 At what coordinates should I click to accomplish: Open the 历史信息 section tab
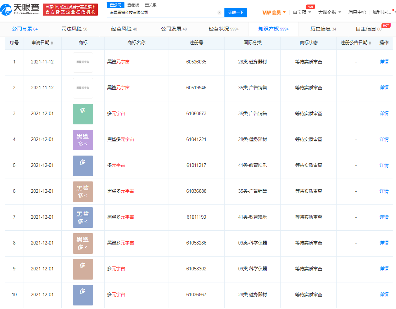click(x=323, y=29)
